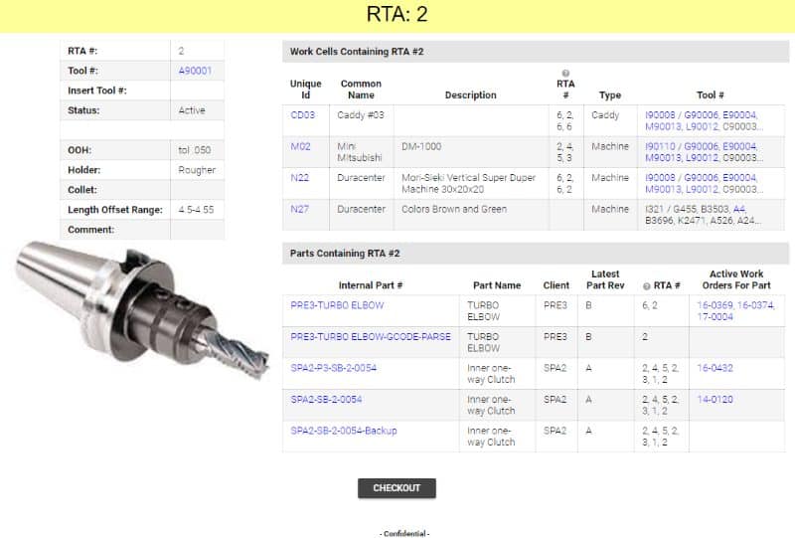Open tool I90110 link in M02 row
This screenshot has height=538, width=795.
(x=660, y=146)
